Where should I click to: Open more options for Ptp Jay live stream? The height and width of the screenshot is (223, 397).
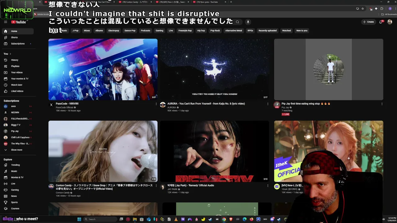(x=382, y=104)
